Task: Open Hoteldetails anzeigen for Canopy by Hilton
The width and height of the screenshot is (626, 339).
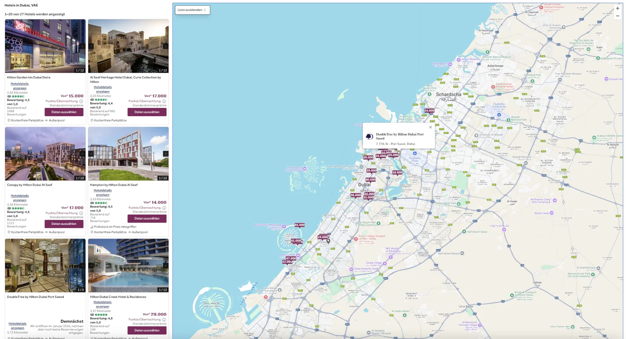Action: click(20, 198)
